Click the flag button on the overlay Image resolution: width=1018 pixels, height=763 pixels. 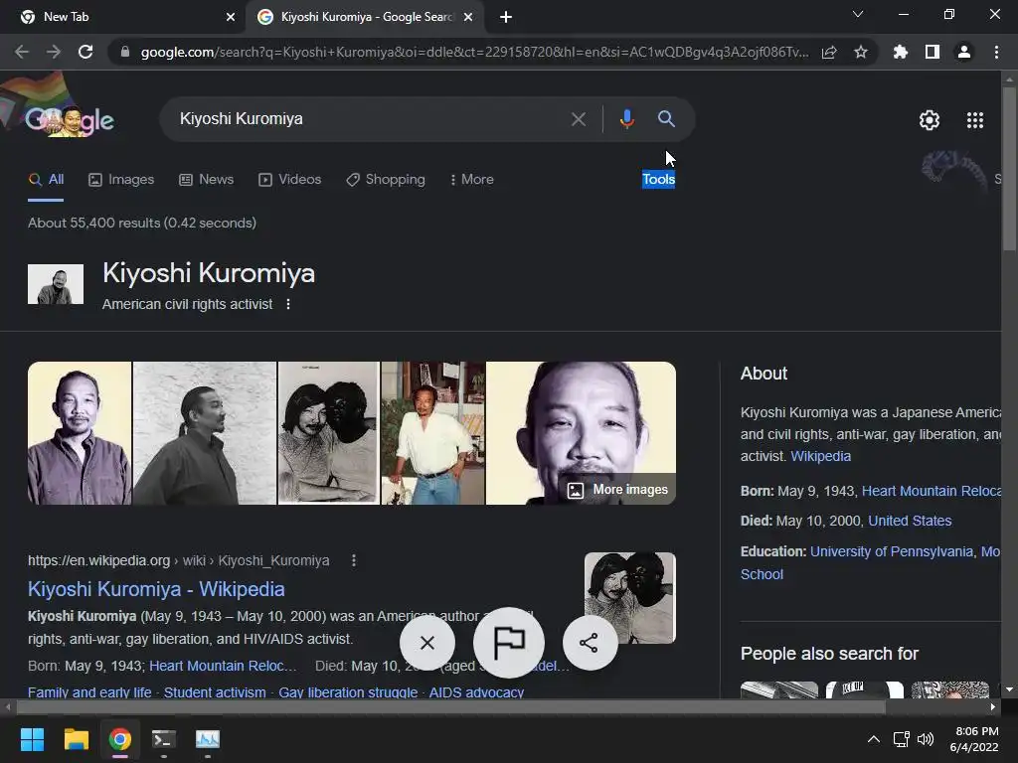[x=509, y=643]
